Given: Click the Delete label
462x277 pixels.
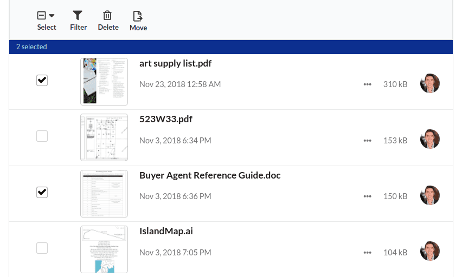Looking at the screenshot, I should [x=108, y=28].
